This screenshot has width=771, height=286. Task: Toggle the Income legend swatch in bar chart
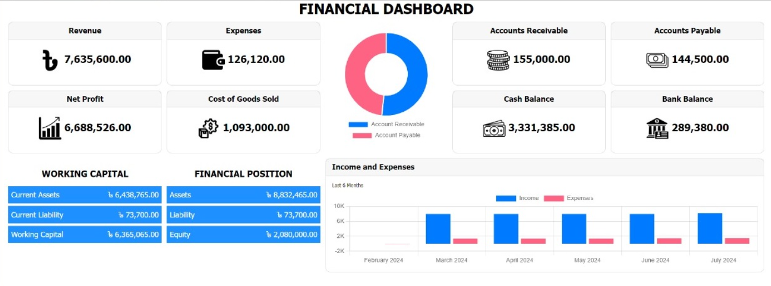[x=506, y=198]
